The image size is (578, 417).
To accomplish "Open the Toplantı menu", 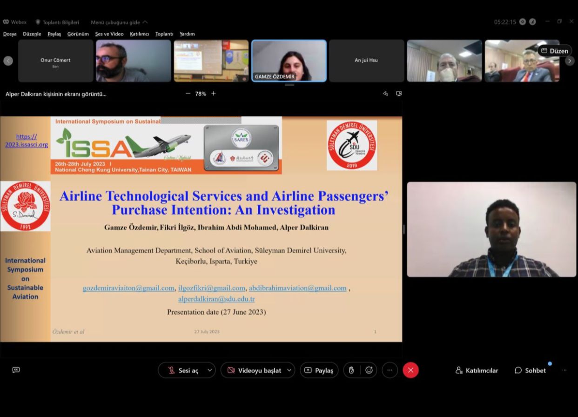I will (164, 34).
